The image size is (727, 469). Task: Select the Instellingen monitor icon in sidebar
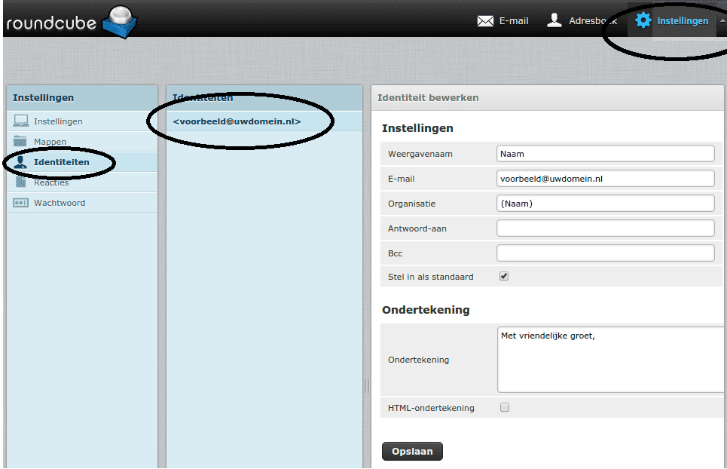point(21,121)
